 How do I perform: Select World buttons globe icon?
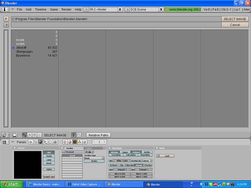pos(85,142)
